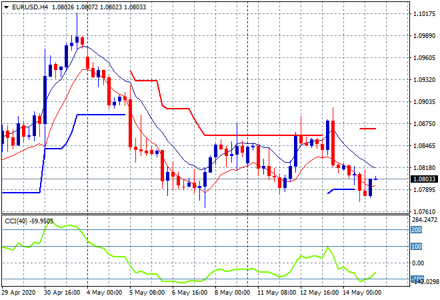
Task: Click the 1.07895 price scale label
Action: click(425, 190)
